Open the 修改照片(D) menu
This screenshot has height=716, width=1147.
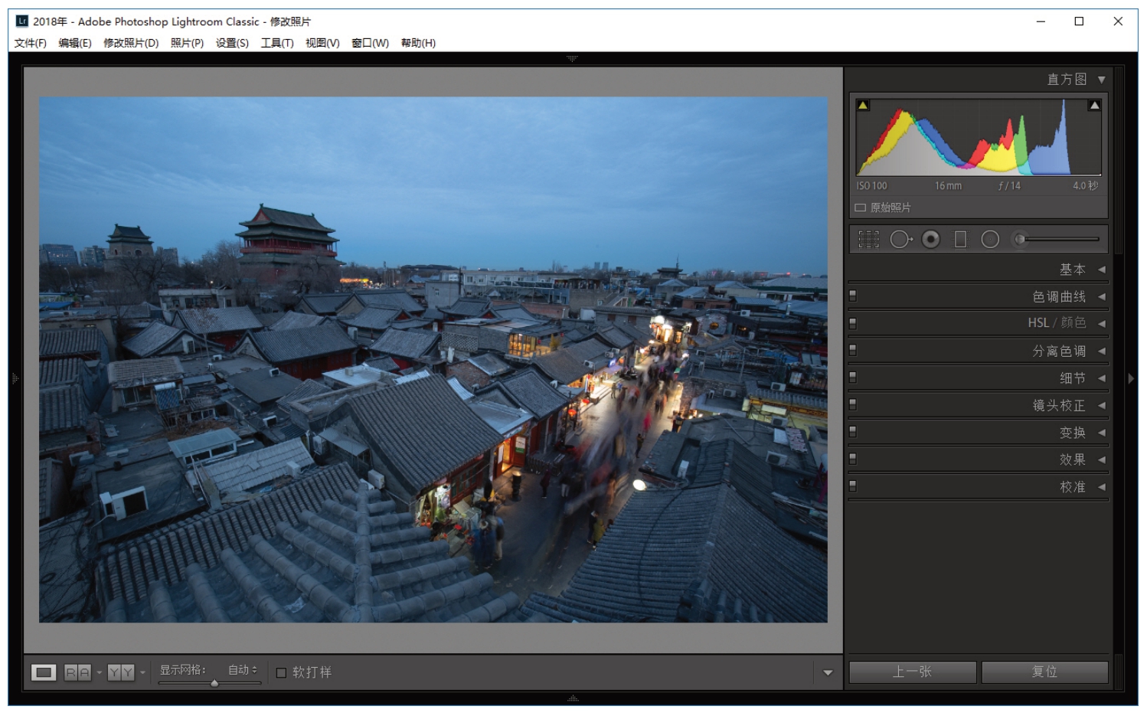(131, 43)
